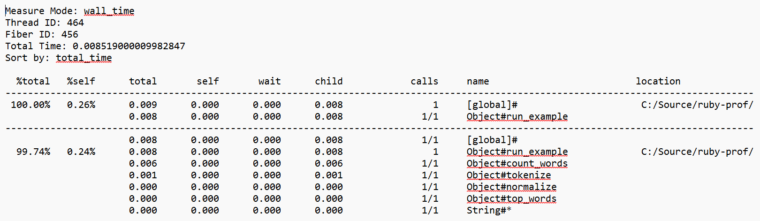Screen dimensions: 760x221
Task: Click the Thread ID 464 line
Action: coord(45,23)
